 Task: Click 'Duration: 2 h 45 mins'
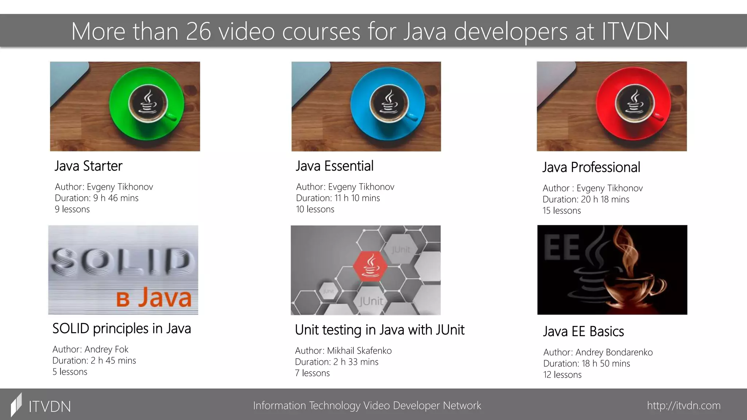[x=94, y=361]
